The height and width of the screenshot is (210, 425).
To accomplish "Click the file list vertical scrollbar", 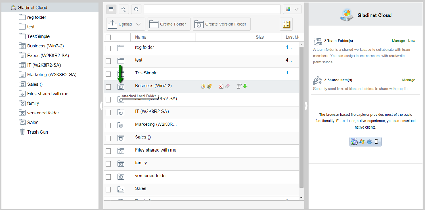I will coord(301,117).
